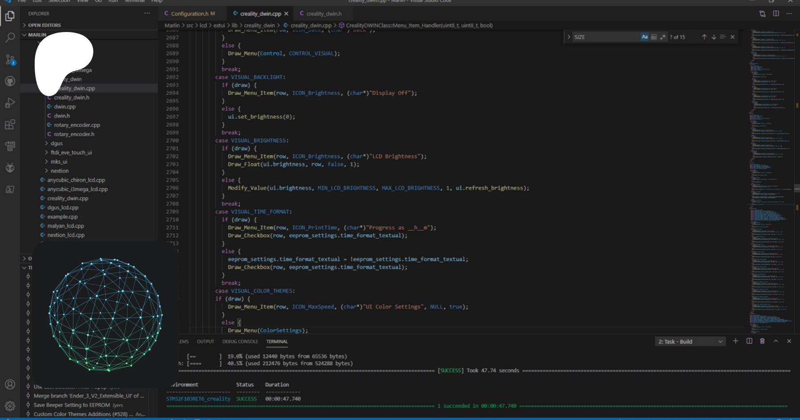800x420 pixels.
Task: Open Source Control view with badge
Action: (10, 60)
